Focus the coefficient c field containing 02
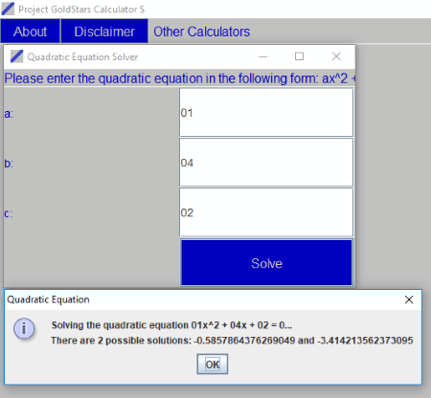Viewport: 431px width, 398px height. click(266, 212)
